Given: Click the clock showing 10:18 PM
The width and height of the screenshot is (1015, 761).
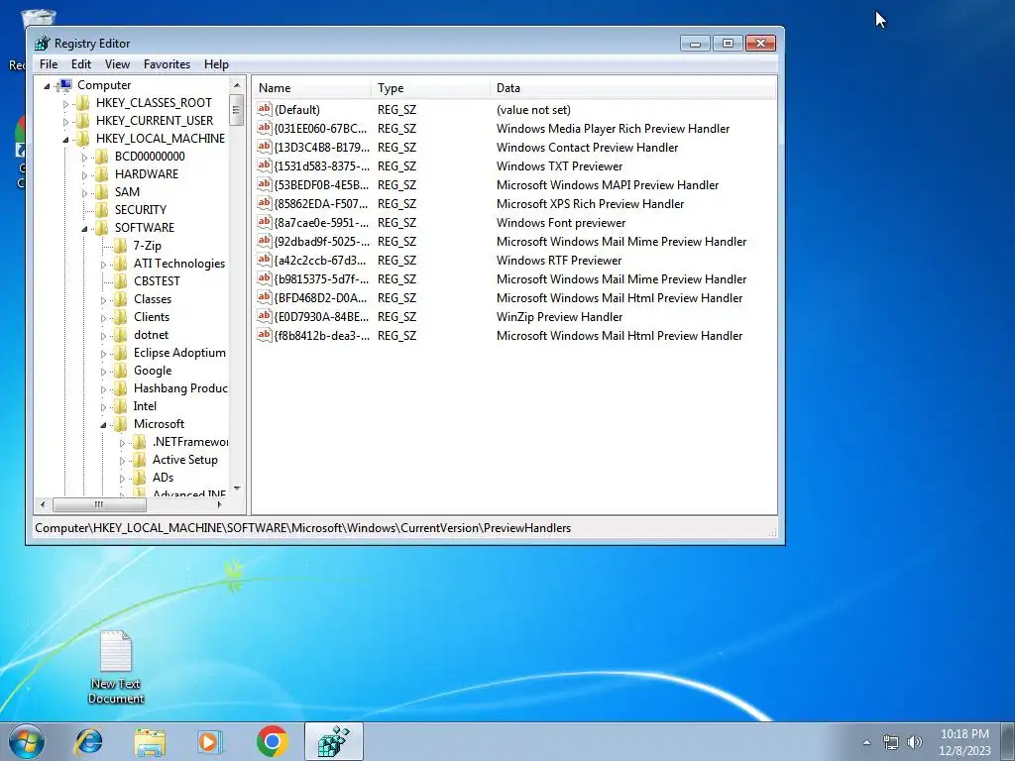Looking at the screenshot, I should (x=964, y=734).
